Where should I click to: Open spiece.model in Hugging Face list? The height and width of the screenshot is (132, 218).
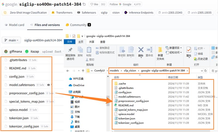pyautogui.click(x=18, y=110)
